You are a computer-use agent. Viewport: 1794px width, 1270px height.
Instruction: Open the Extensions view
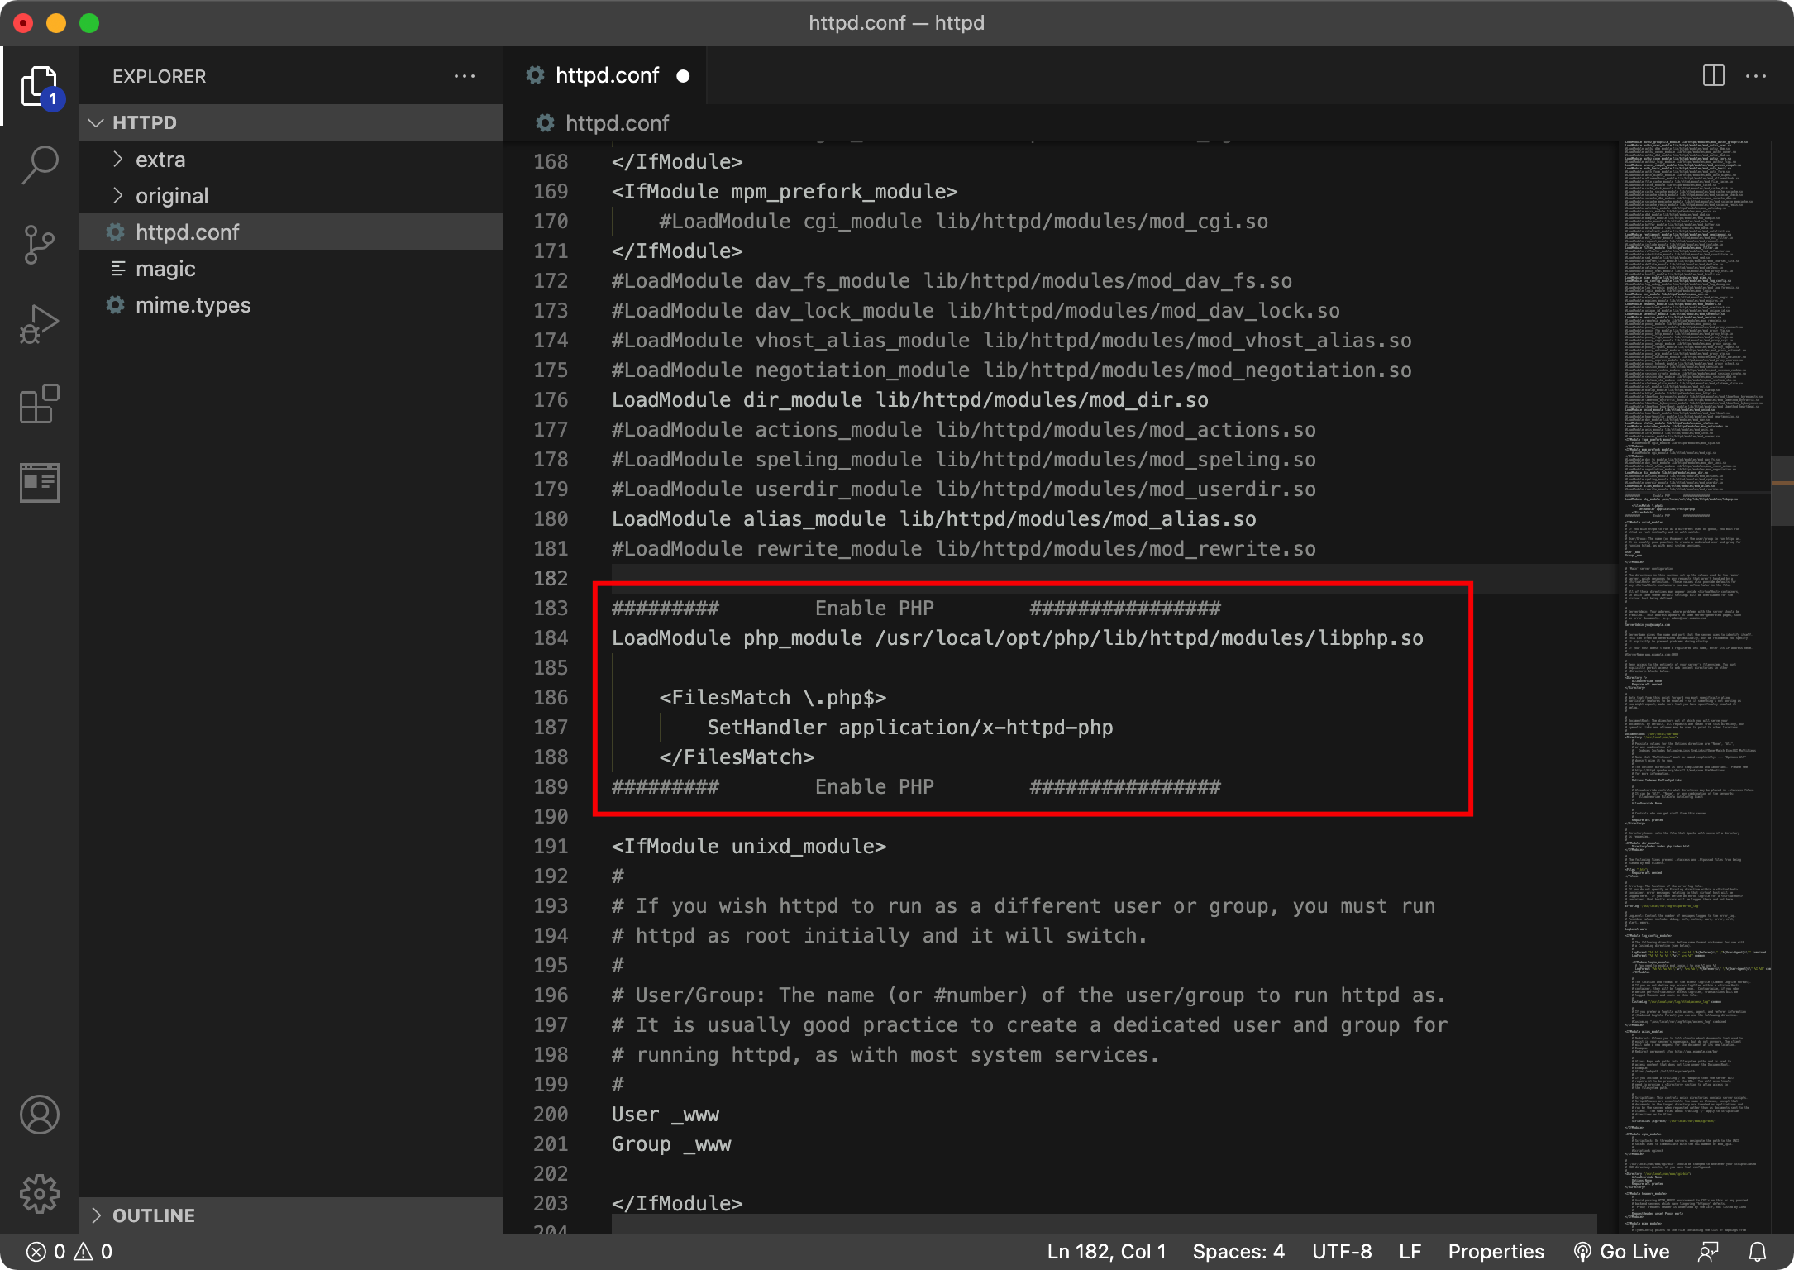[39, 403]
